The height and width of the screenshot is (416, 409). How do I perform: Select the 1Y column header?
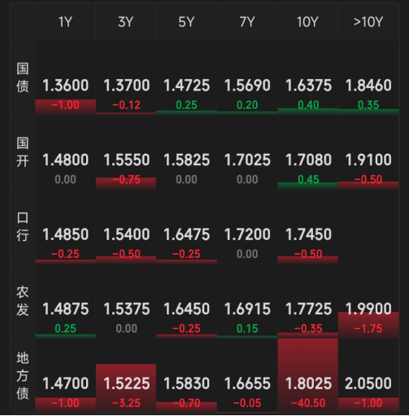pyautogui.click(x=65, y=22)
